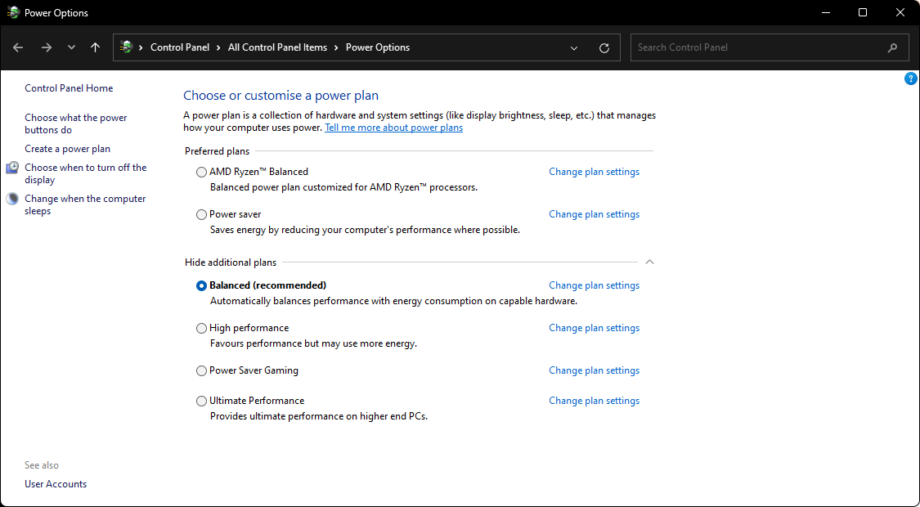Image resolution: width=920 pixels, height=507 pixels.
Task: Select the Ultimate Performance plan
Action: (x=202, y=402)
